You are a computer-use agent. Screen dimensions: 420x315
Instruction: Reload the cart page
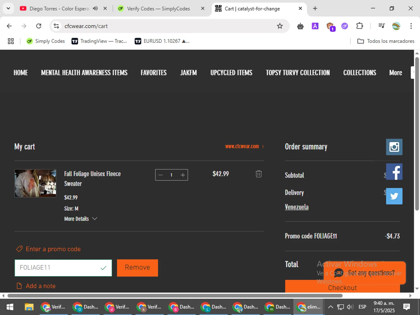pos(39,26)
